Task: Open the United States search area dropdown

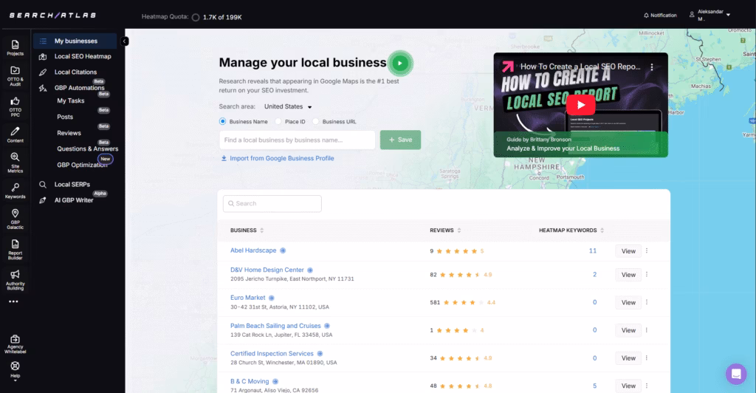Action: [x=289, y=106]
